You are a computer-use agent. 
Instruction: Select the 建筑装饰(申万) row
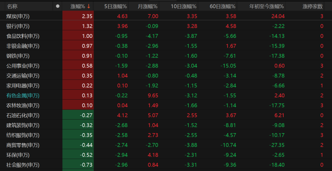[165, 126]
